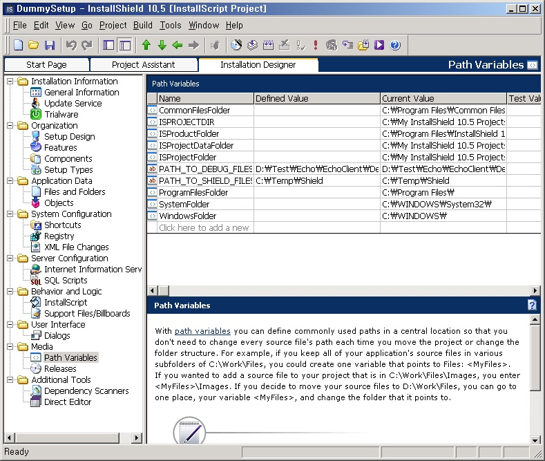Open help for Path Variables pane
The height and width of the screenshot is (461, 545).
click(x=532, y=305)
